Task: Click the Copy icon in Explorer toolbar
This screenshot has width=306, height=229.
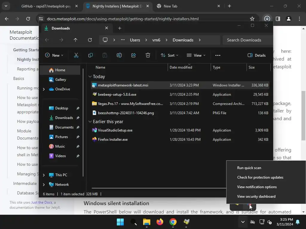Action: click(x=90, y=55)
